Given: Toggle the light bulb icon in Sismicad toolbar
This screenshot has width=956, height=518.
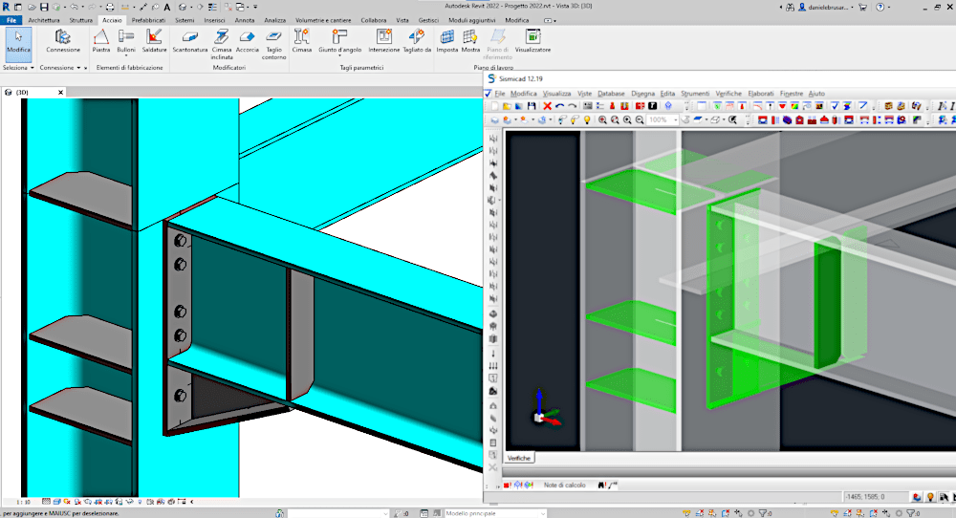Looking at the screenshot, I should [x=587, y=120].
